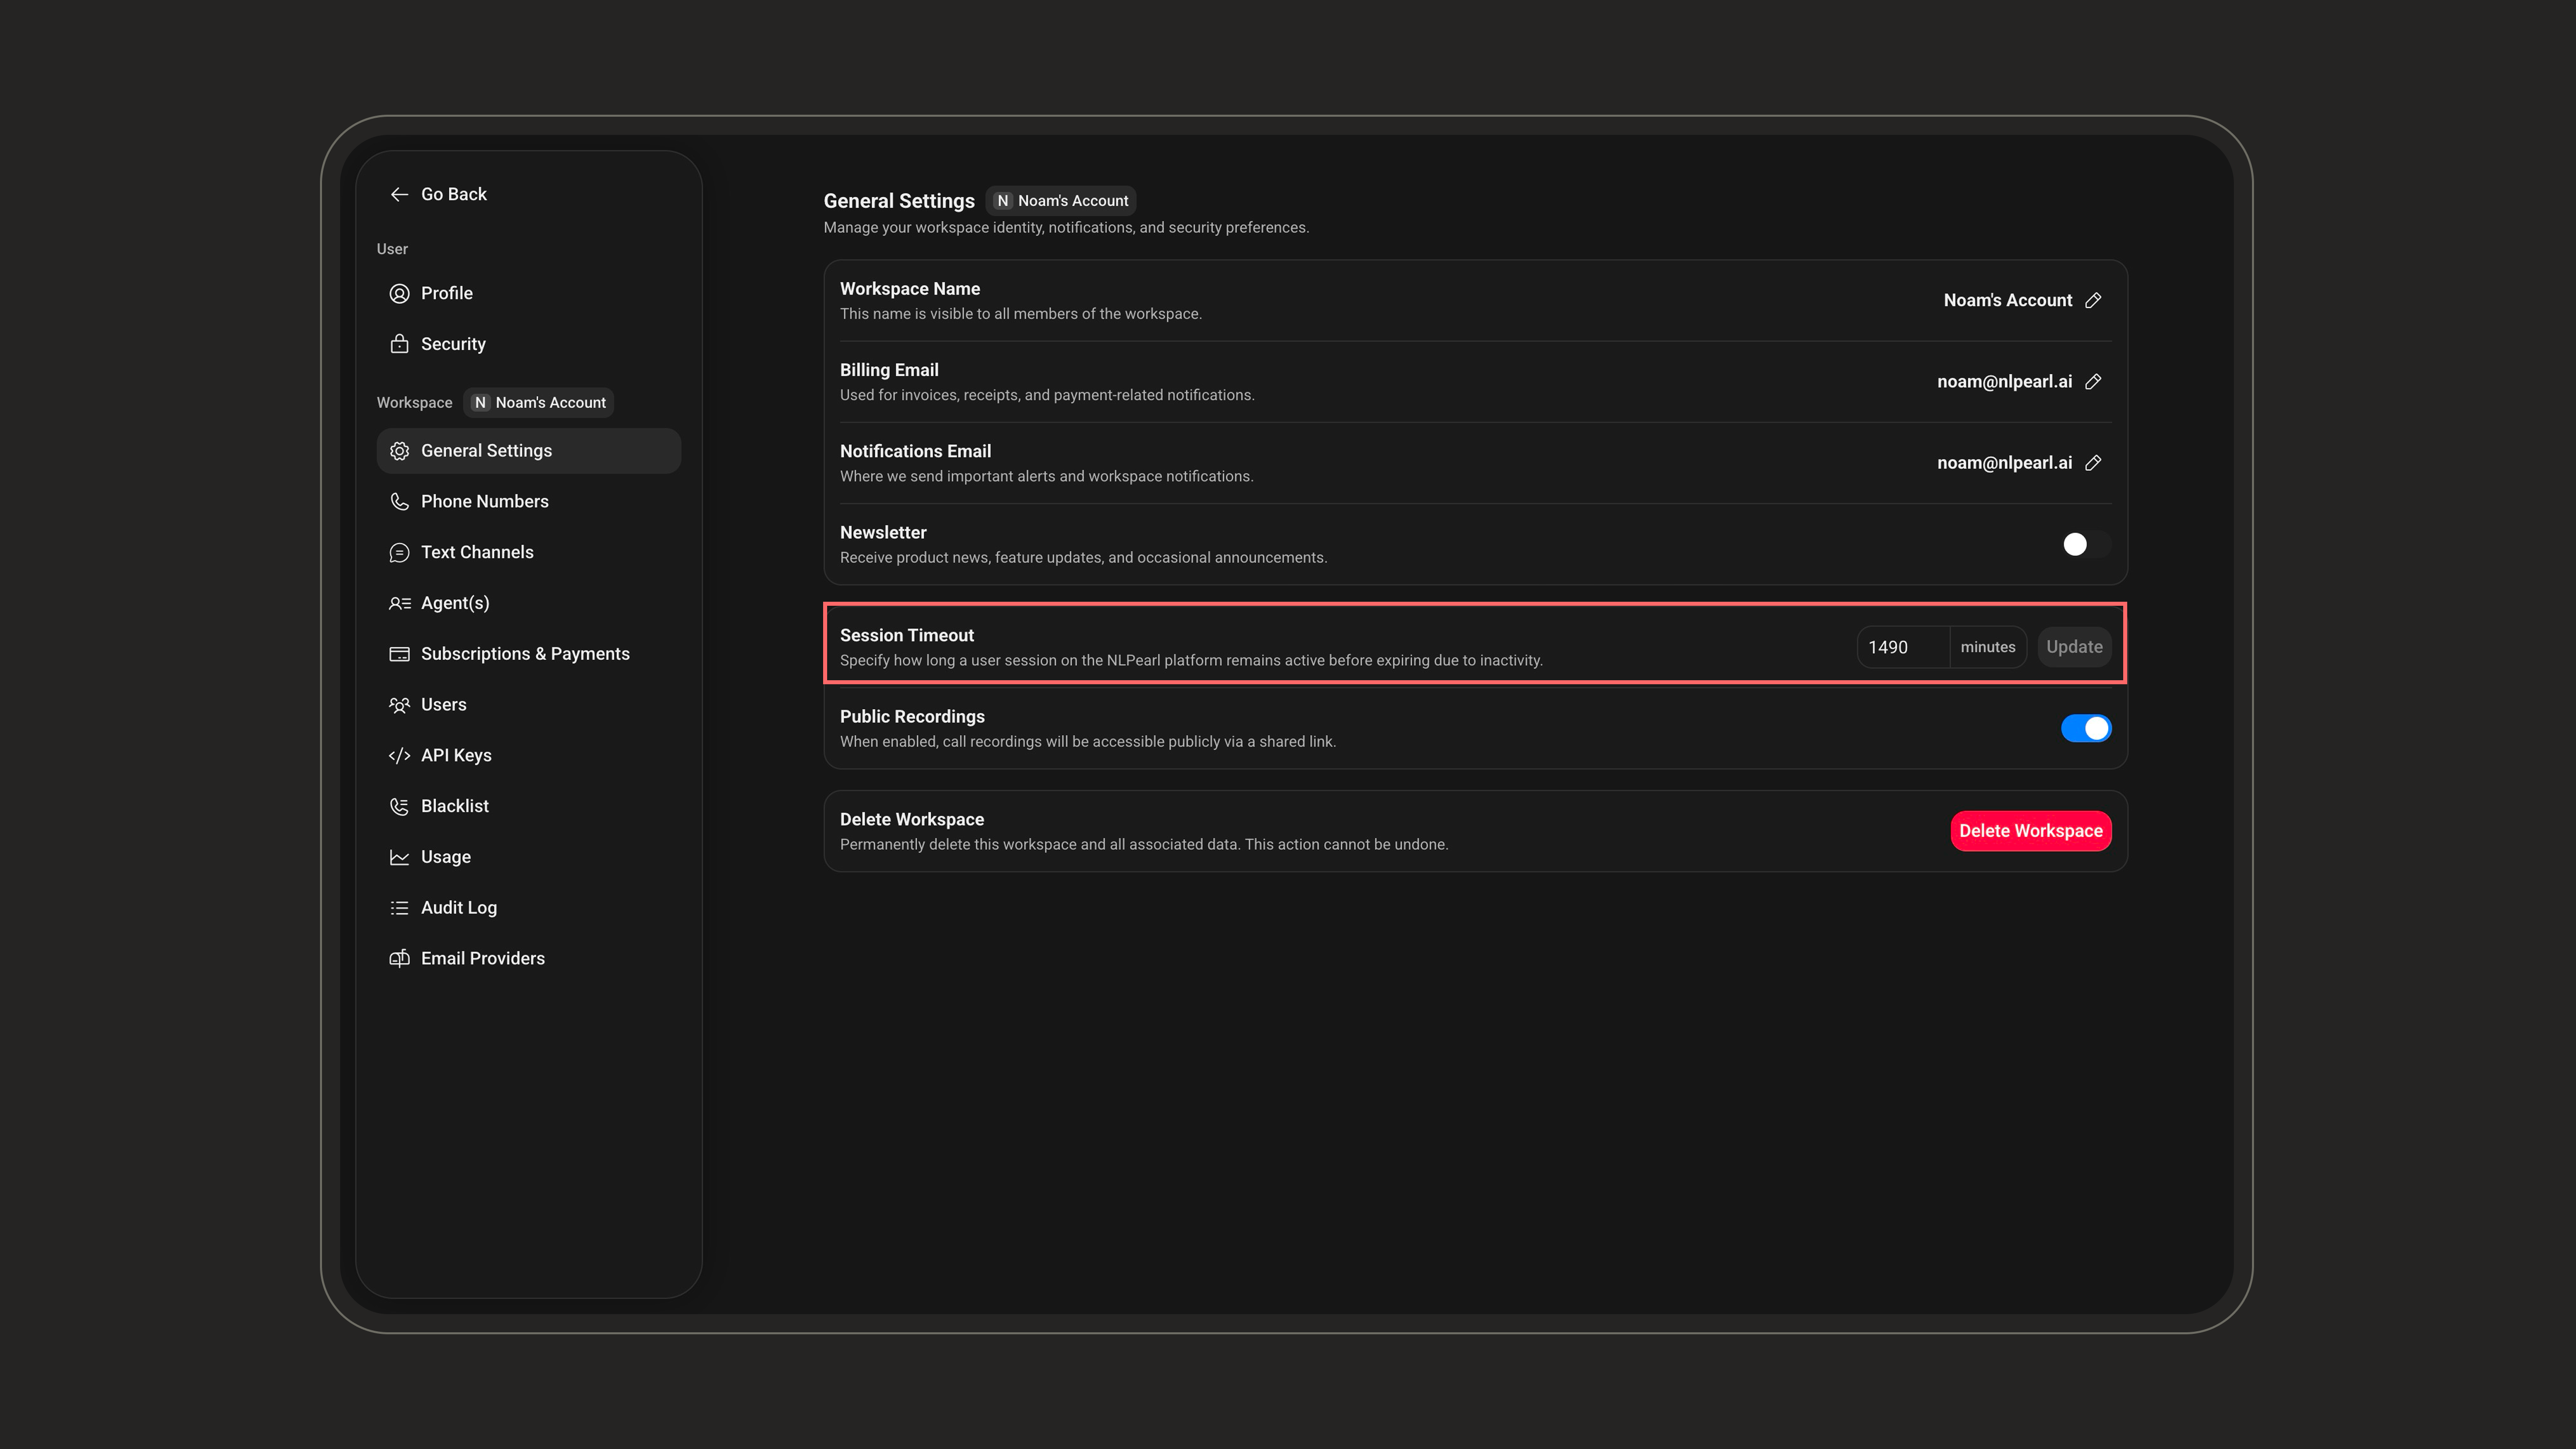Viewport: 2576px width, 1449px height.
Task: Click the Users group icon
Action: [399, 705]
